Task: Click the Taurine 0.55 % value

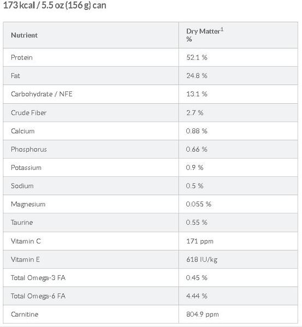Action: click(197, 222)
